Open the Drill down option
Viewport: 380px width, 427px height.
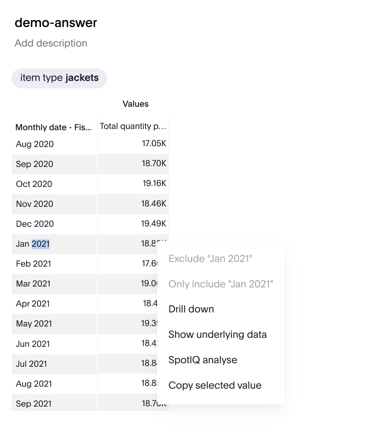click(x=191, y=309)
